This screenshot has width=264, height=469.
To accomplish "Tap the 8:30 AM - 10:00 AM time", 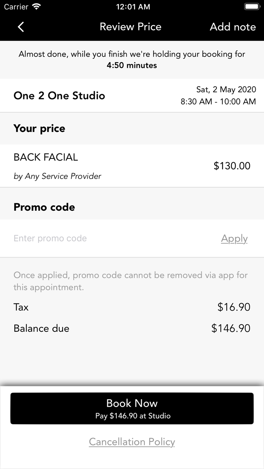I will tap(218, 101).
